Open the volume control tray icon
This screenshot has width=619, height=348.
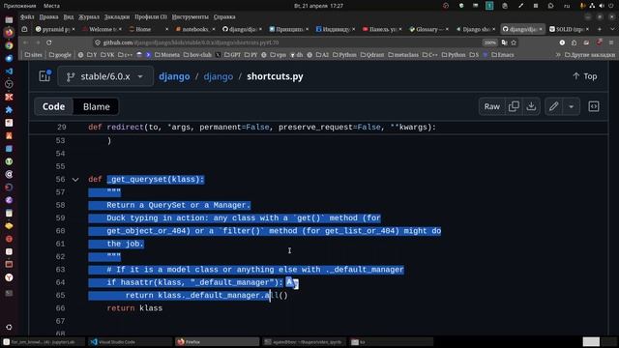tap(602, 6)
